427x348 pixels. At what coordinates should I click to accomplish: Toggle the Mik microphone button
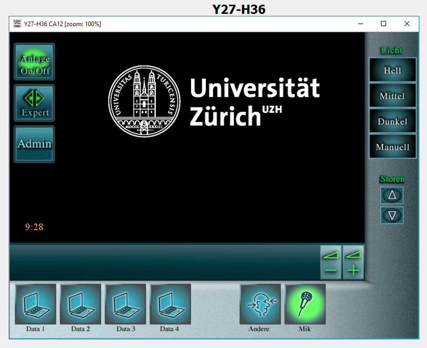pos(305,304)
